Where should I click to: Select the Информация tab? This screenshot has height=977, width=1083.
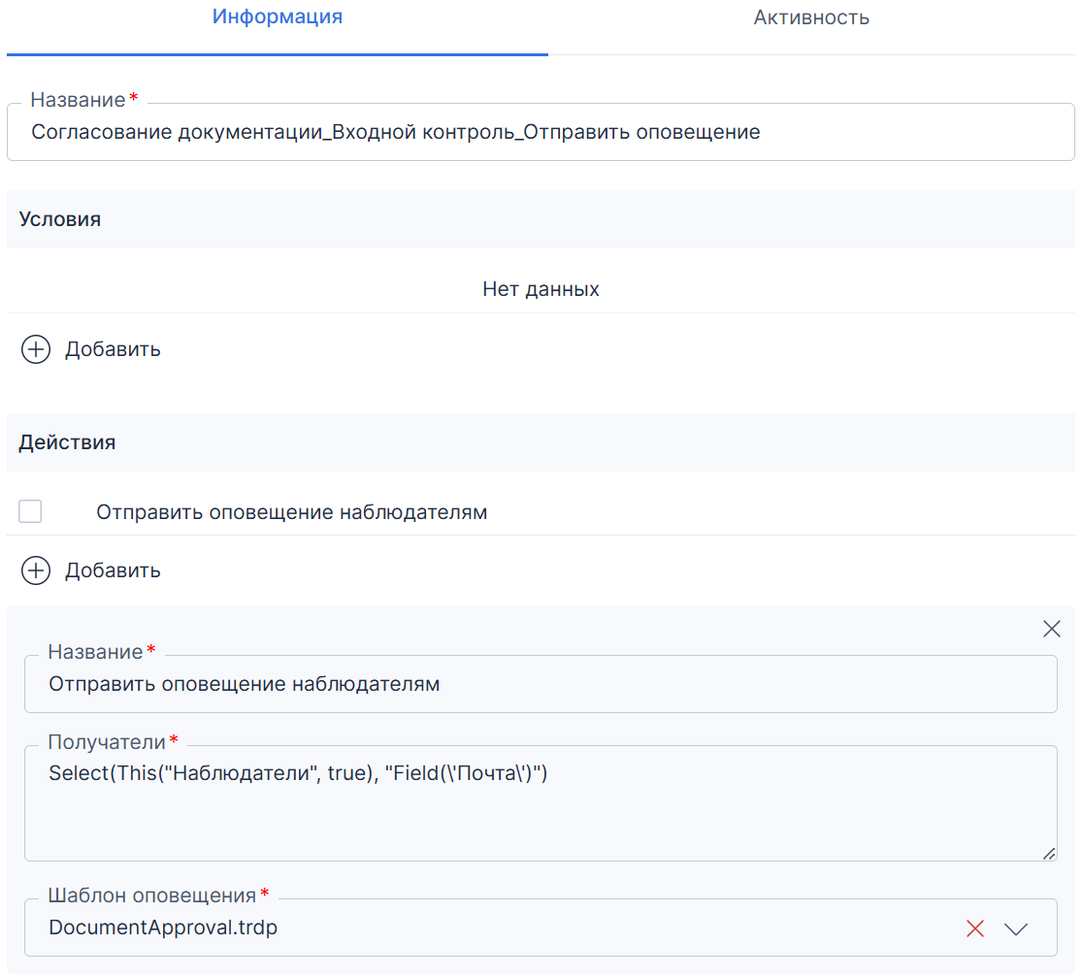coord(277,16)
